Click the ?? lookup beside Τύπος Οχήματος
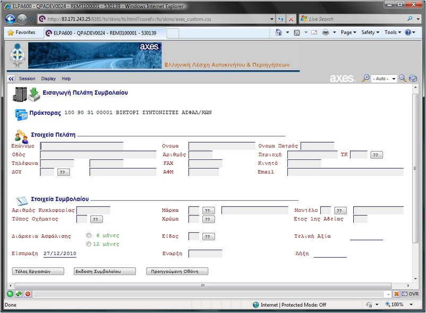The image size is (426, 313). (x=97, y=219)
